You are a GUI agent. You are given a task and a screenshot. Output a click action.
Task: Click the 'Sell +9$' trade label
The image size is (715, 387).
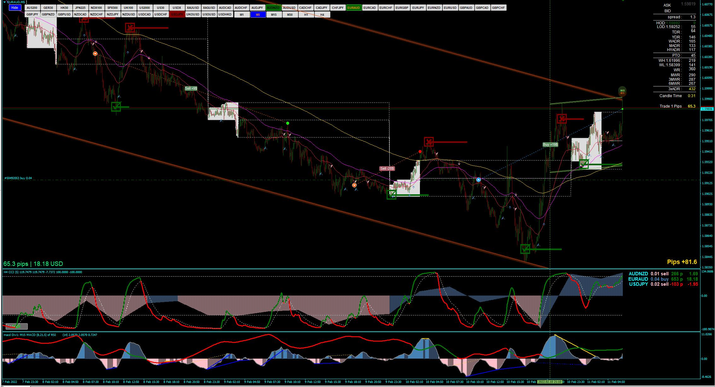click(x=191, y=89)
